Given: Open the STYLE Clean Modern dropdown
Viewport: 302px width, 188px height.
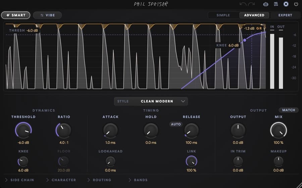Looking at the screenshot, I should (x=151, y=101).
